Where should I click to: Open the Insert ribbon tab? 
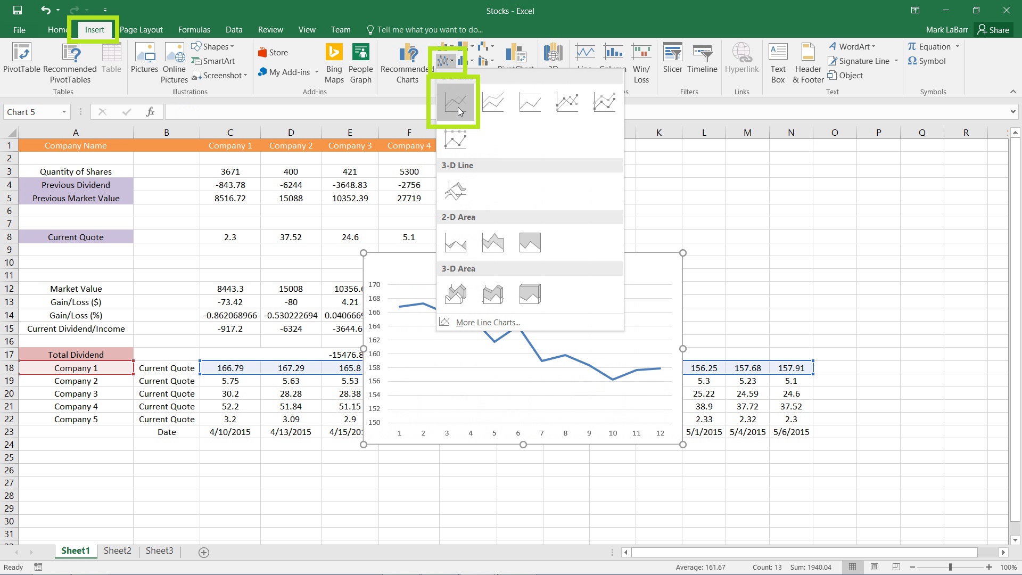94,29
